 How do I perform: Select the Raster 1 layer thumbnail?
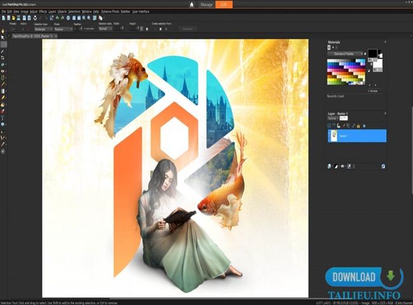(334, 136)
